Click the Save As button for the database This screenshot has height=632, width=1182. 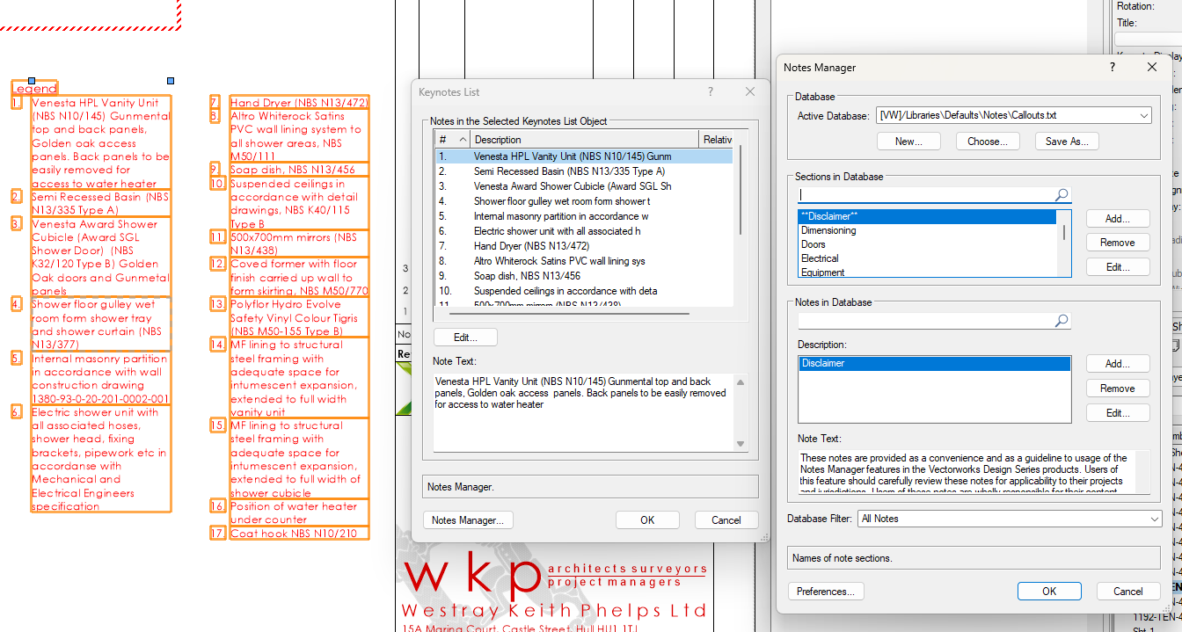tap(1067, 141)
